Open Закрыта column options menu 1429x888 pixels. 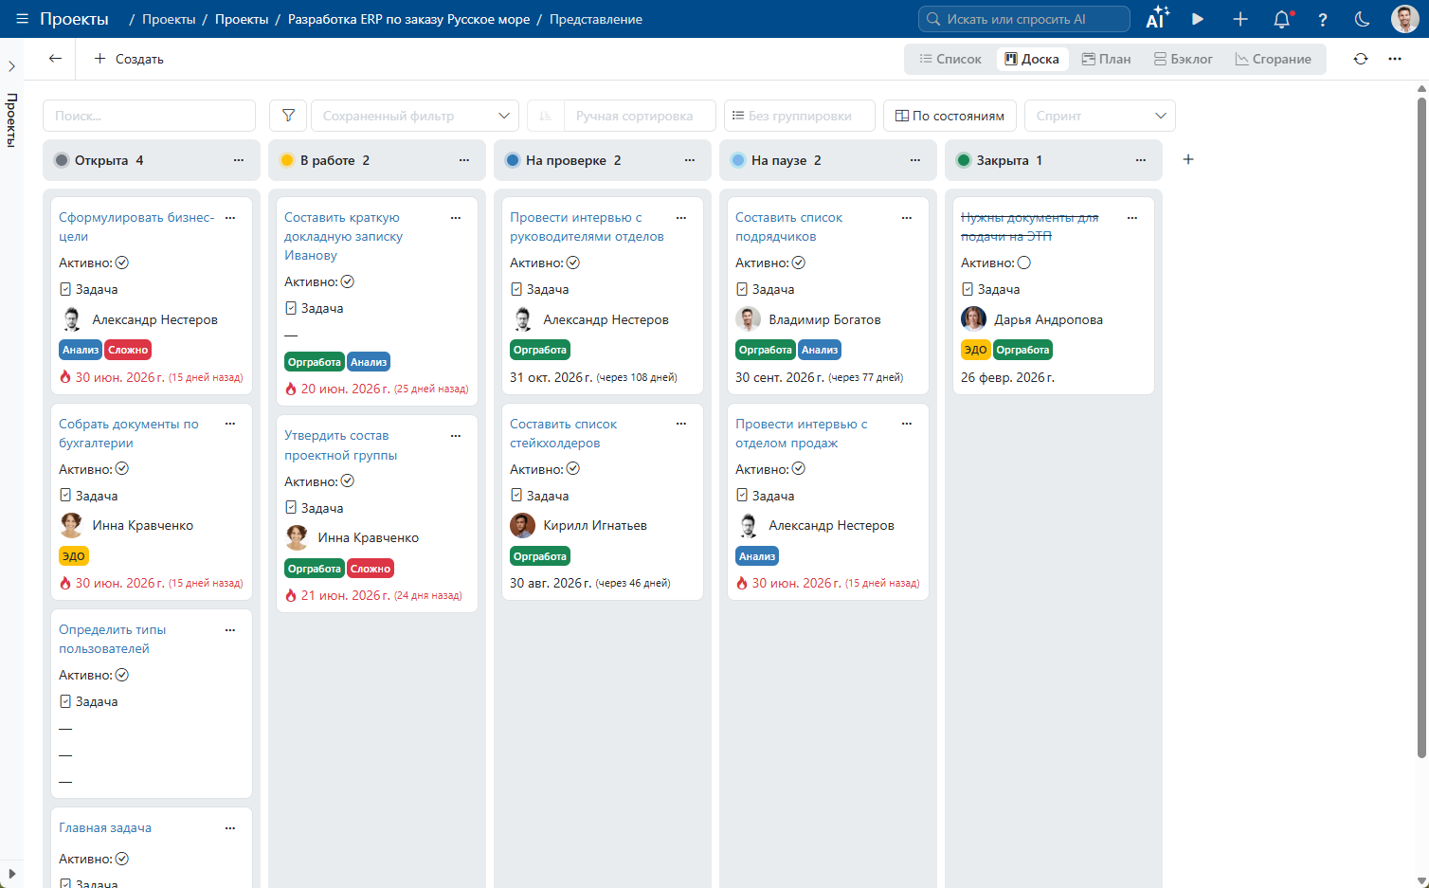1141,160
